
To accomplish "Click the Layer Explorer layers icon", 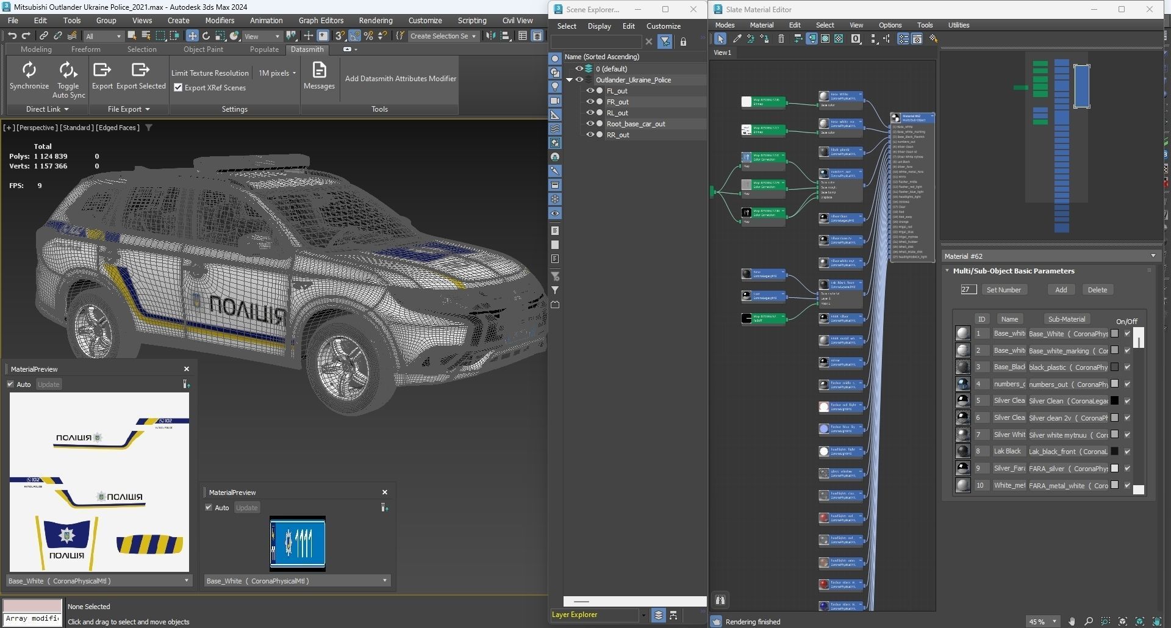I will pos(658,615).
